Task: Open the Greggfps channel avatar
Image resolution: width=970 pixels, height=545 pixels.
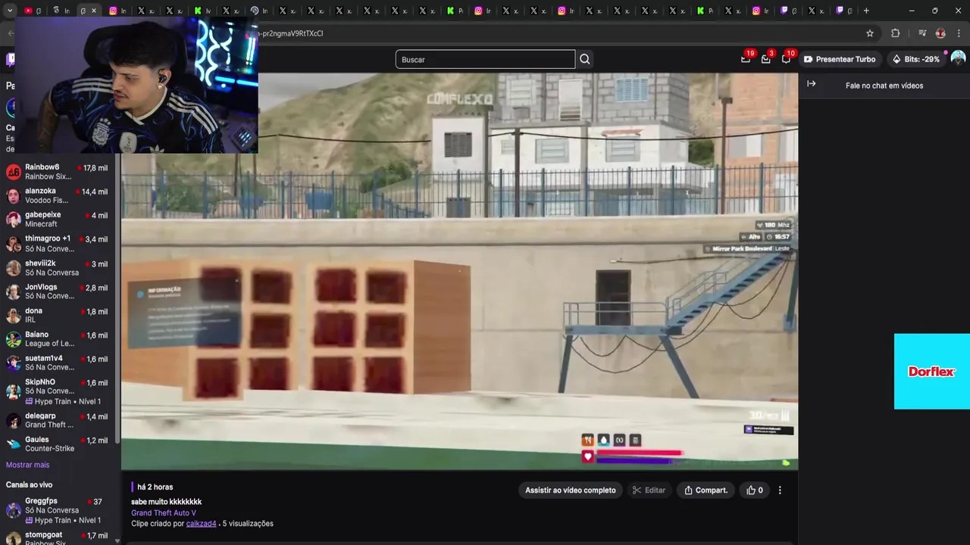Action: [13, 510]
